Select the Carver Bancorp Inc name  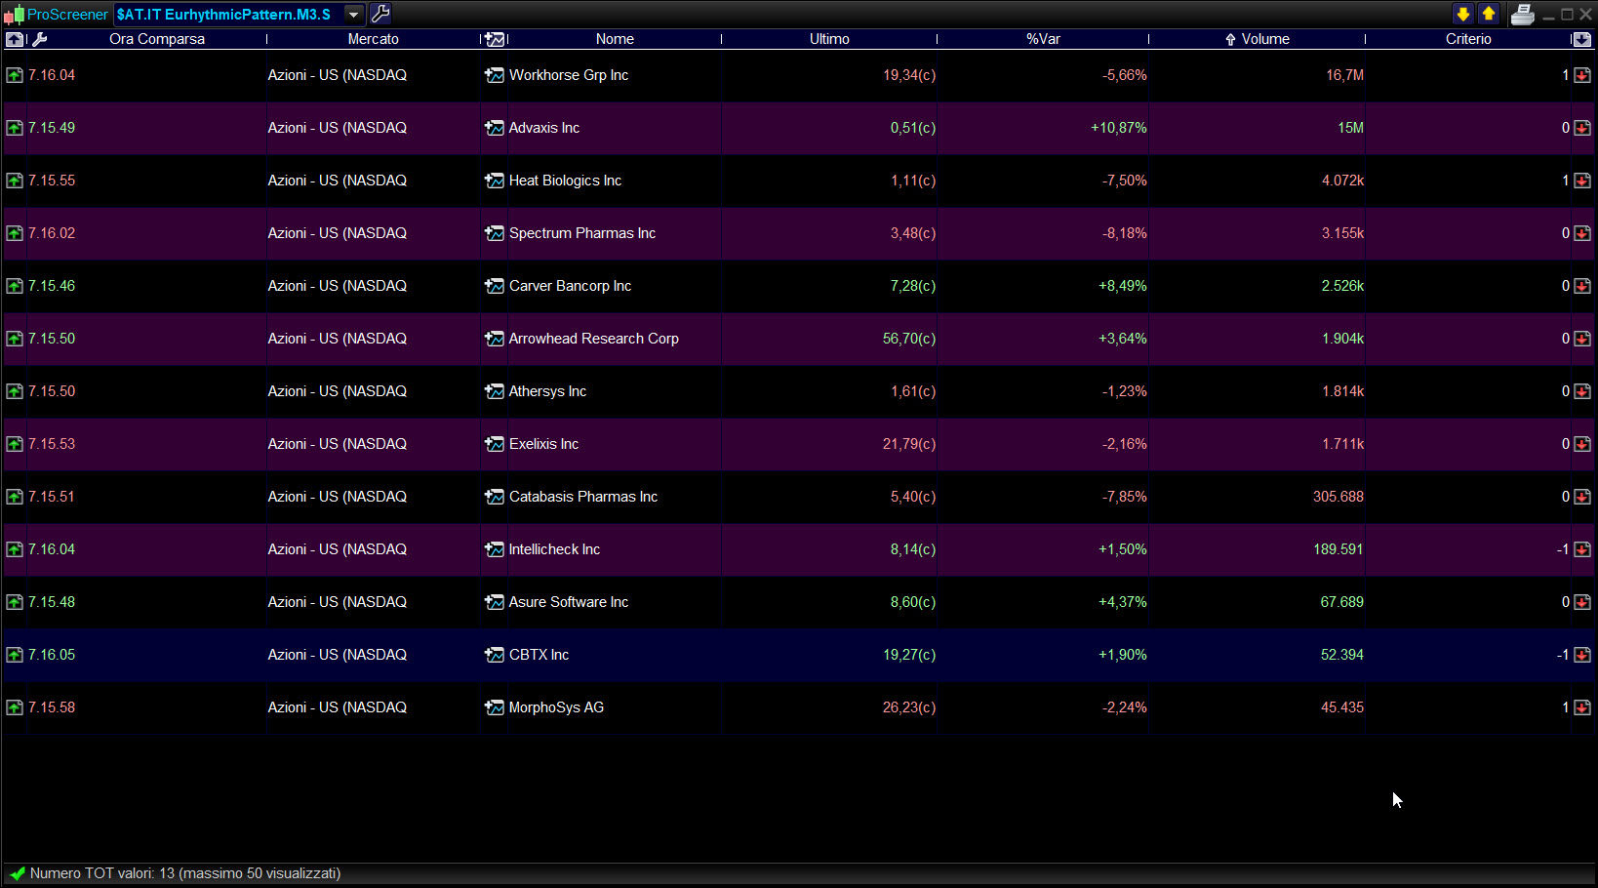click(571, 286)
